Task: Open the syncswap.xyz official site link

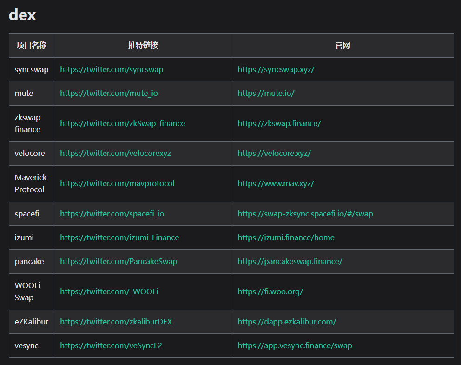Action: click(x=276, y=69)
